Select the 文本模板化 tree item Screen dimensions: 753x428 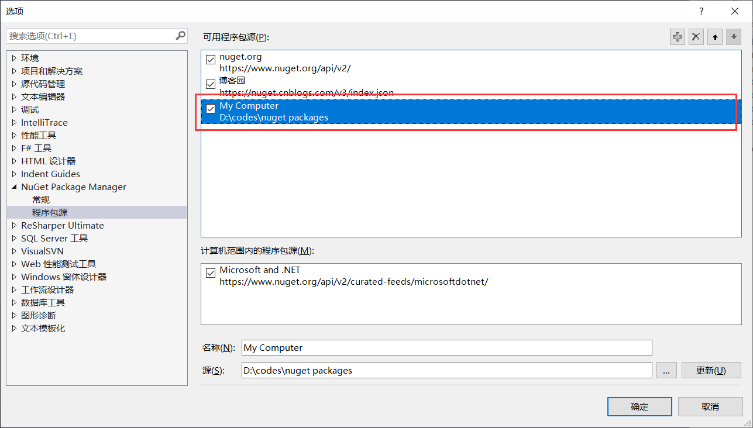click(43, 329)
